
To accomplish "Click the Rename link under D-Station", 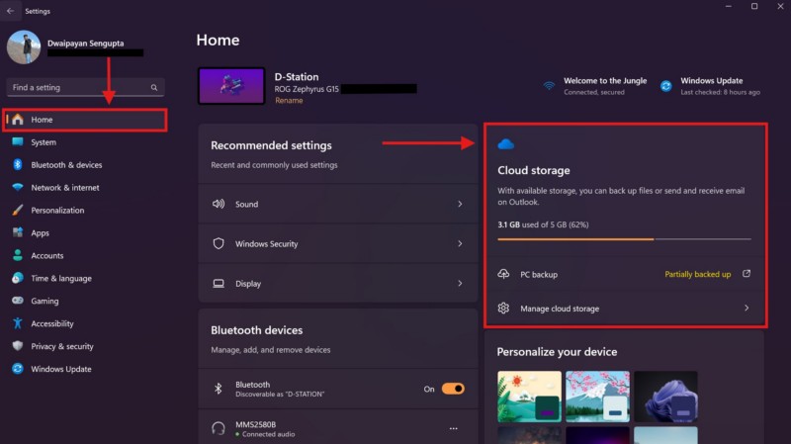I will tap(289, 101).
